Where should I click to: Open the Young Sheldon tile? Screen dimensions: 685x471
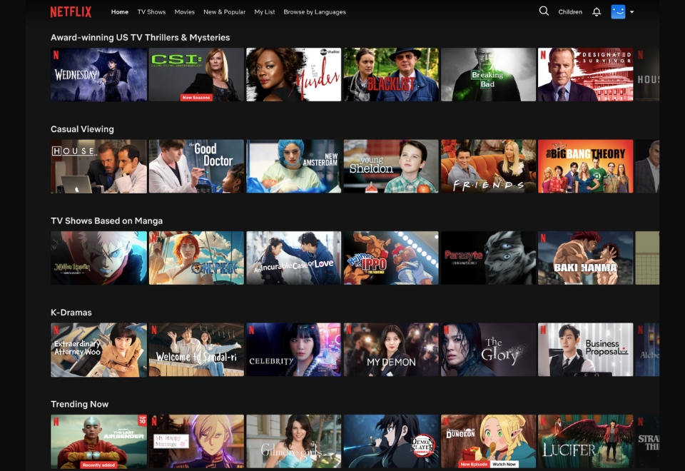[x=391, y=166]
